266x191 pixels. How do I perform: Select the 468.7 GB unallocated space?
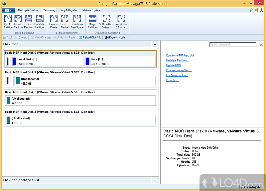pos(85,81)
